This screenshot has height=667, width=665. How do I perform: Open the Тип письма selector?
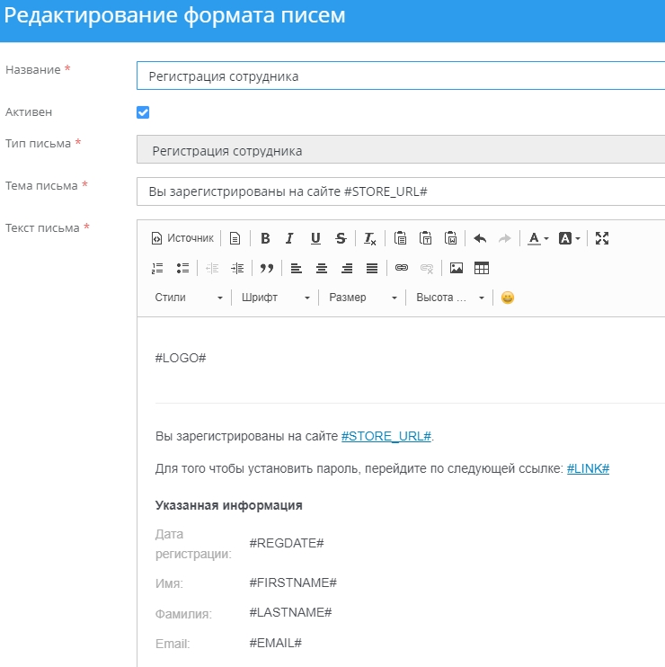(400, 150)
